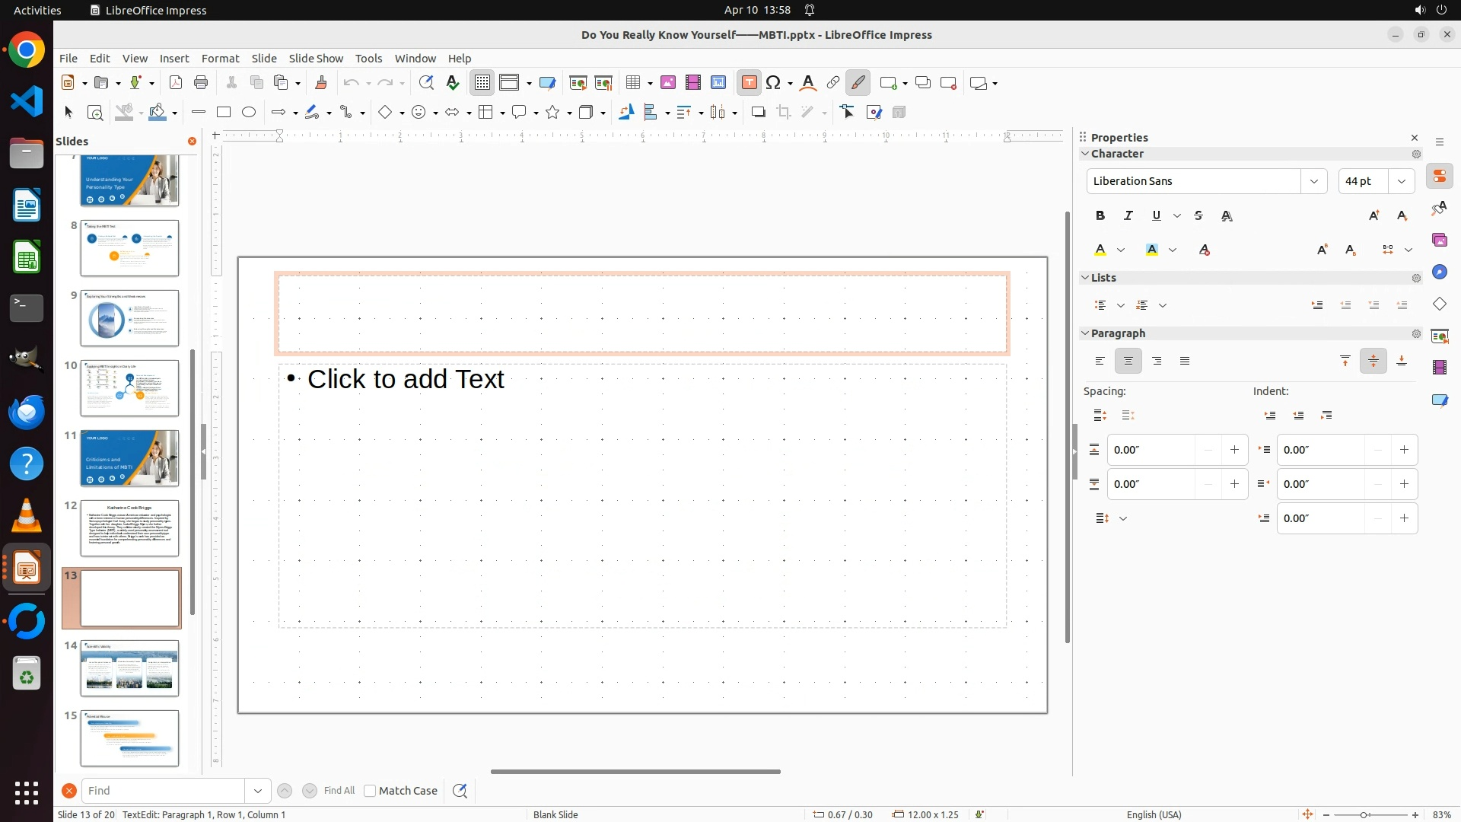This screenshot has width=1461, height=822.
Task: Toggle Bold formatting in Character panel
Action: click(x=1100, y=215)
